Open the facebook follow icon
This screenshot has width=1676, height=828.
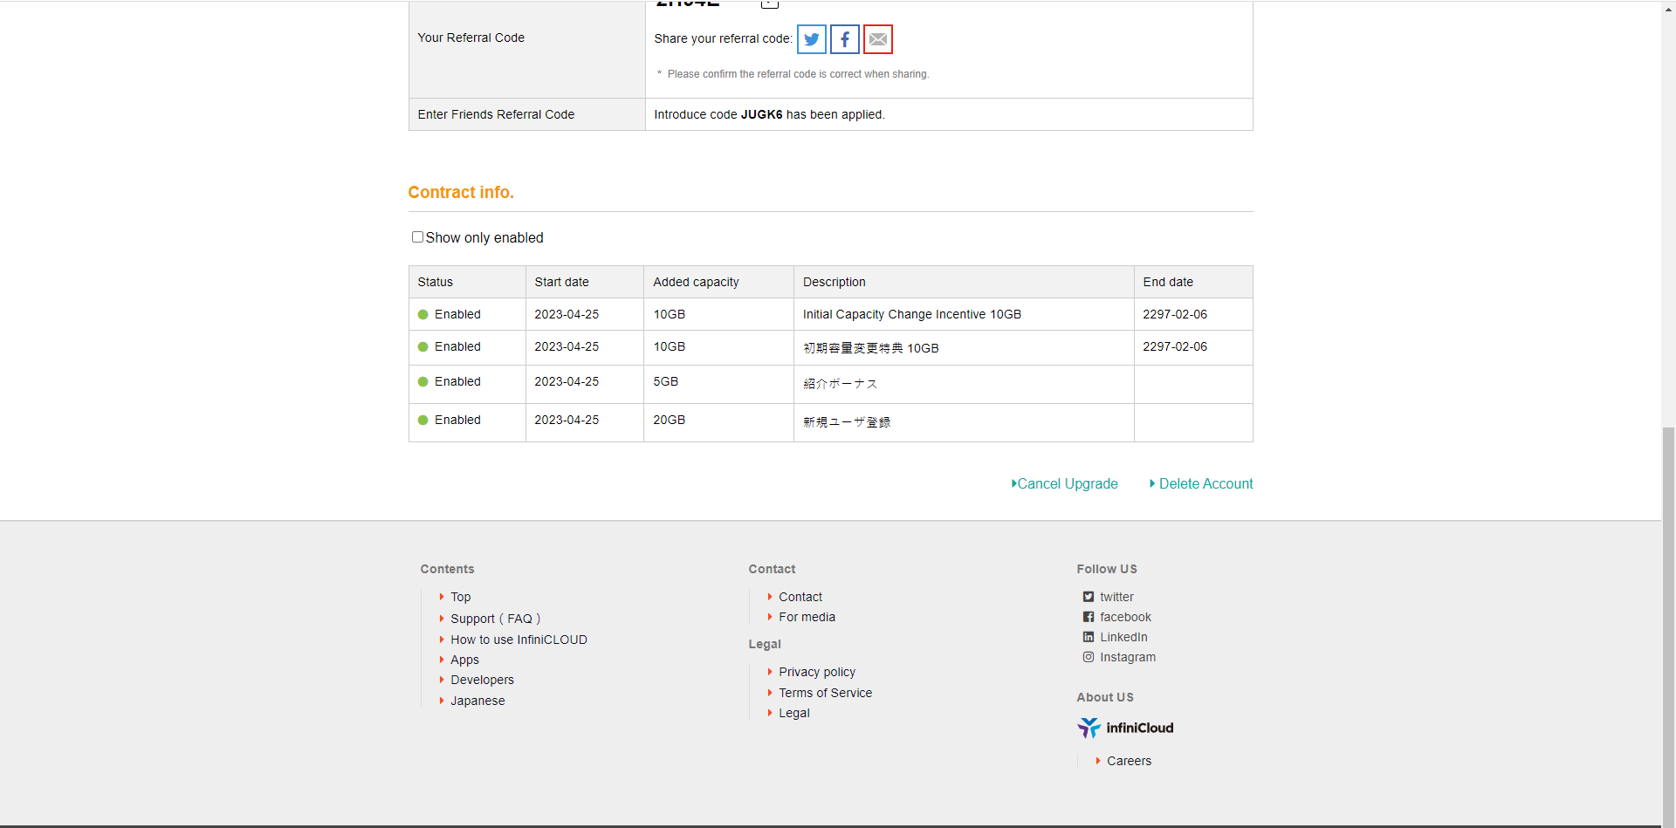pos(1124,617)
